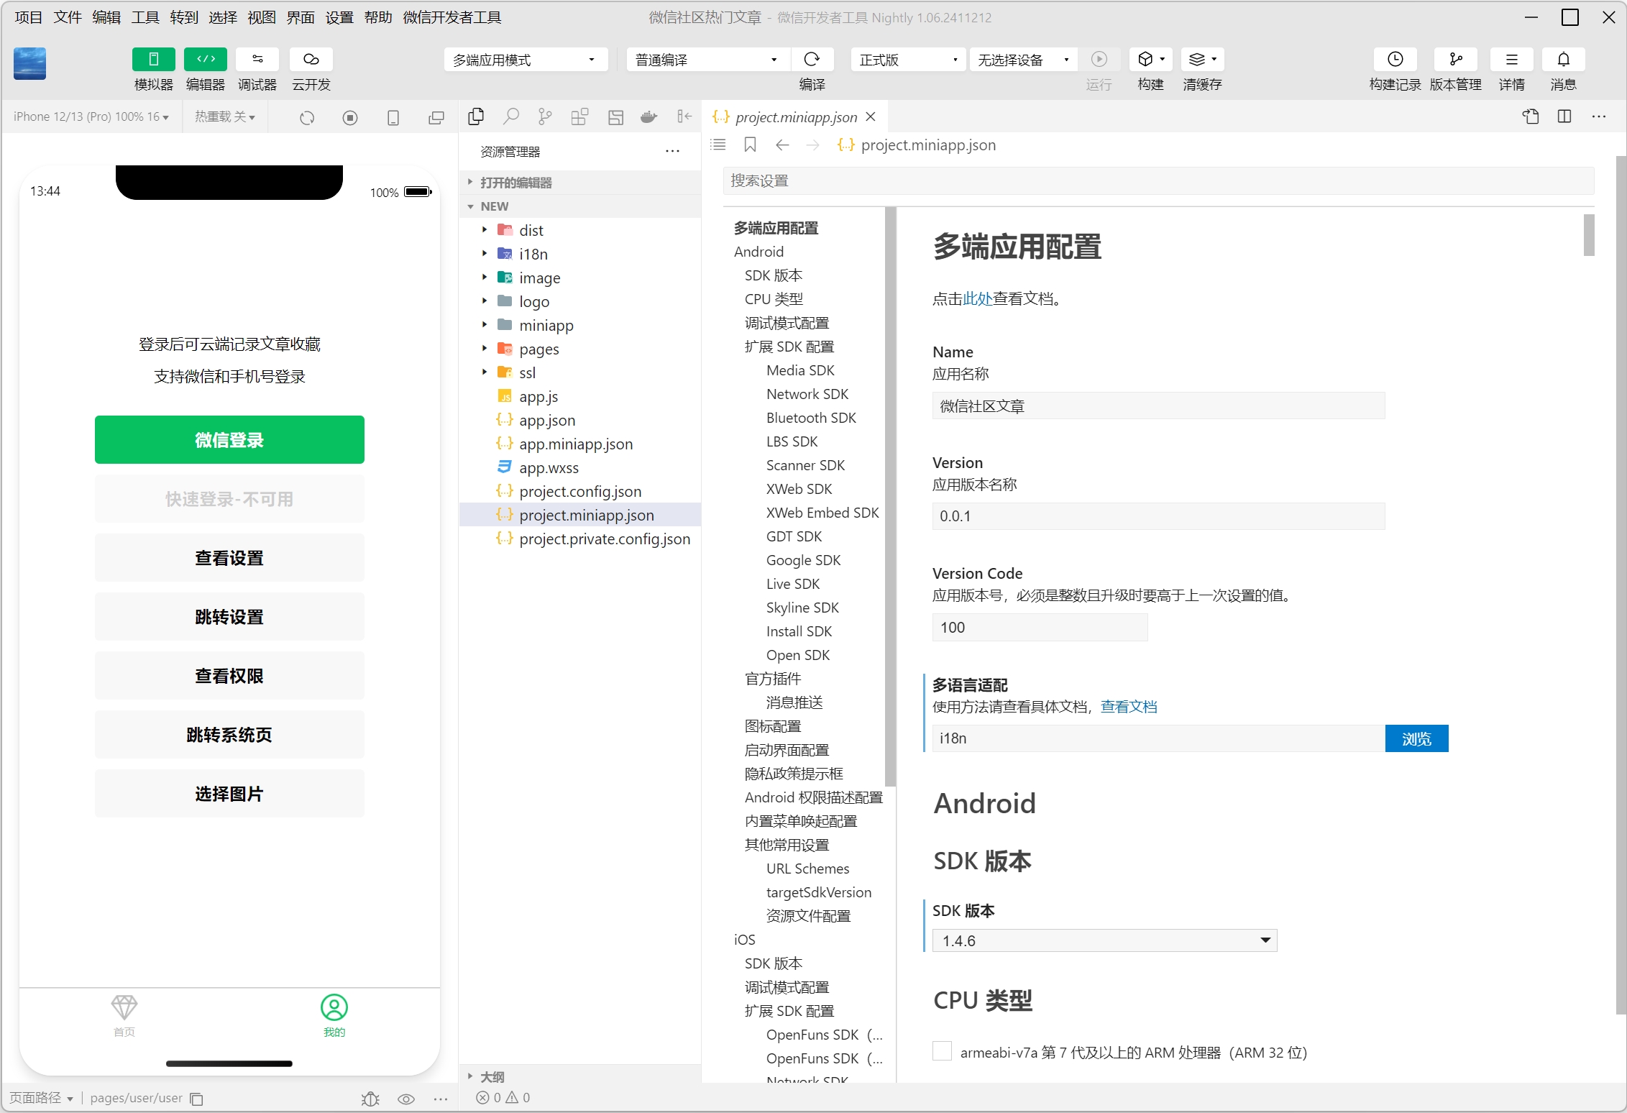Expand the 打开的编辑器 section

click(x=580, y=183)
